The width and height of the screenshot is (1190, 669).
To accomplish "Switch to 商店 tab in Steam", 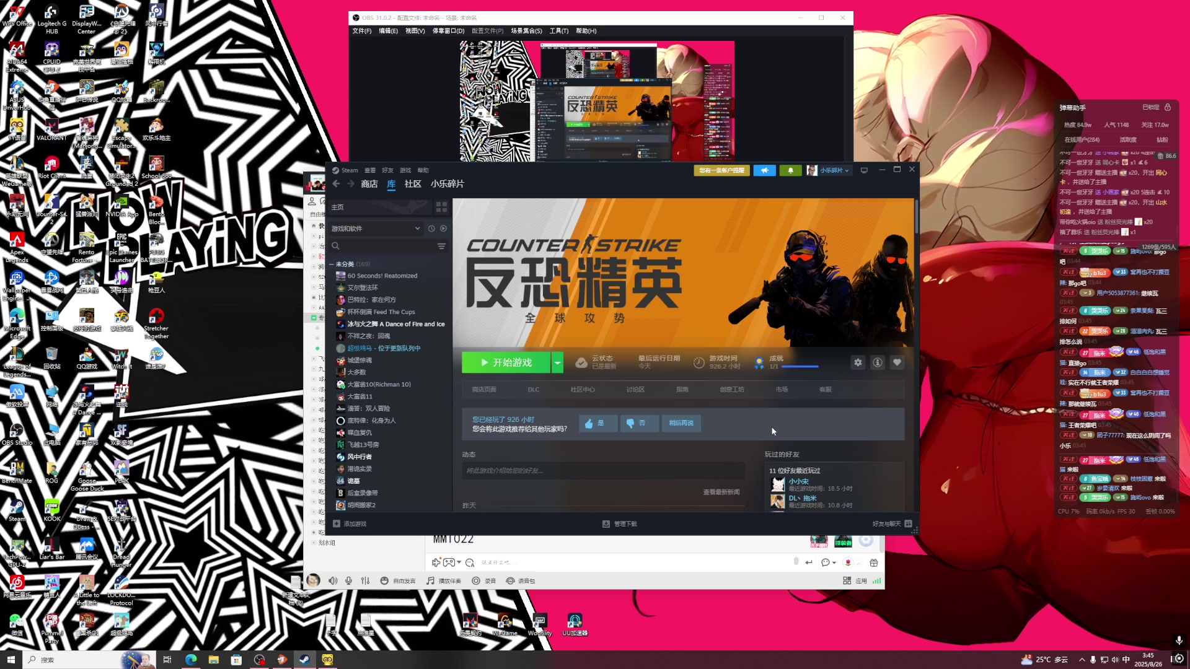I will pos(369,184).
